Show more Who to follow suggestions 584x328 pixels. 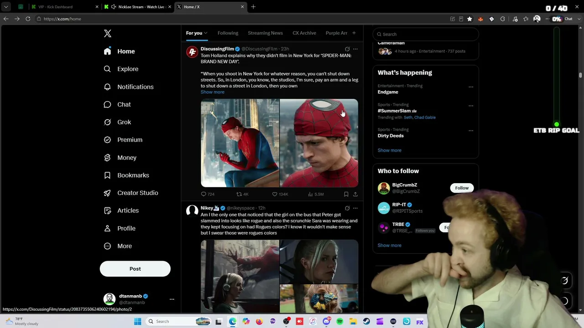(x=390, y=246)
